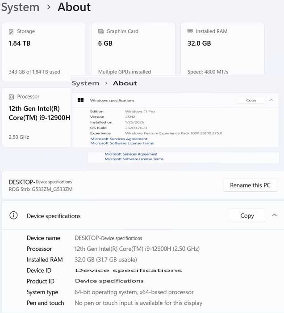Click the Windows logo in Windows specifications

(x=81, y=100)
